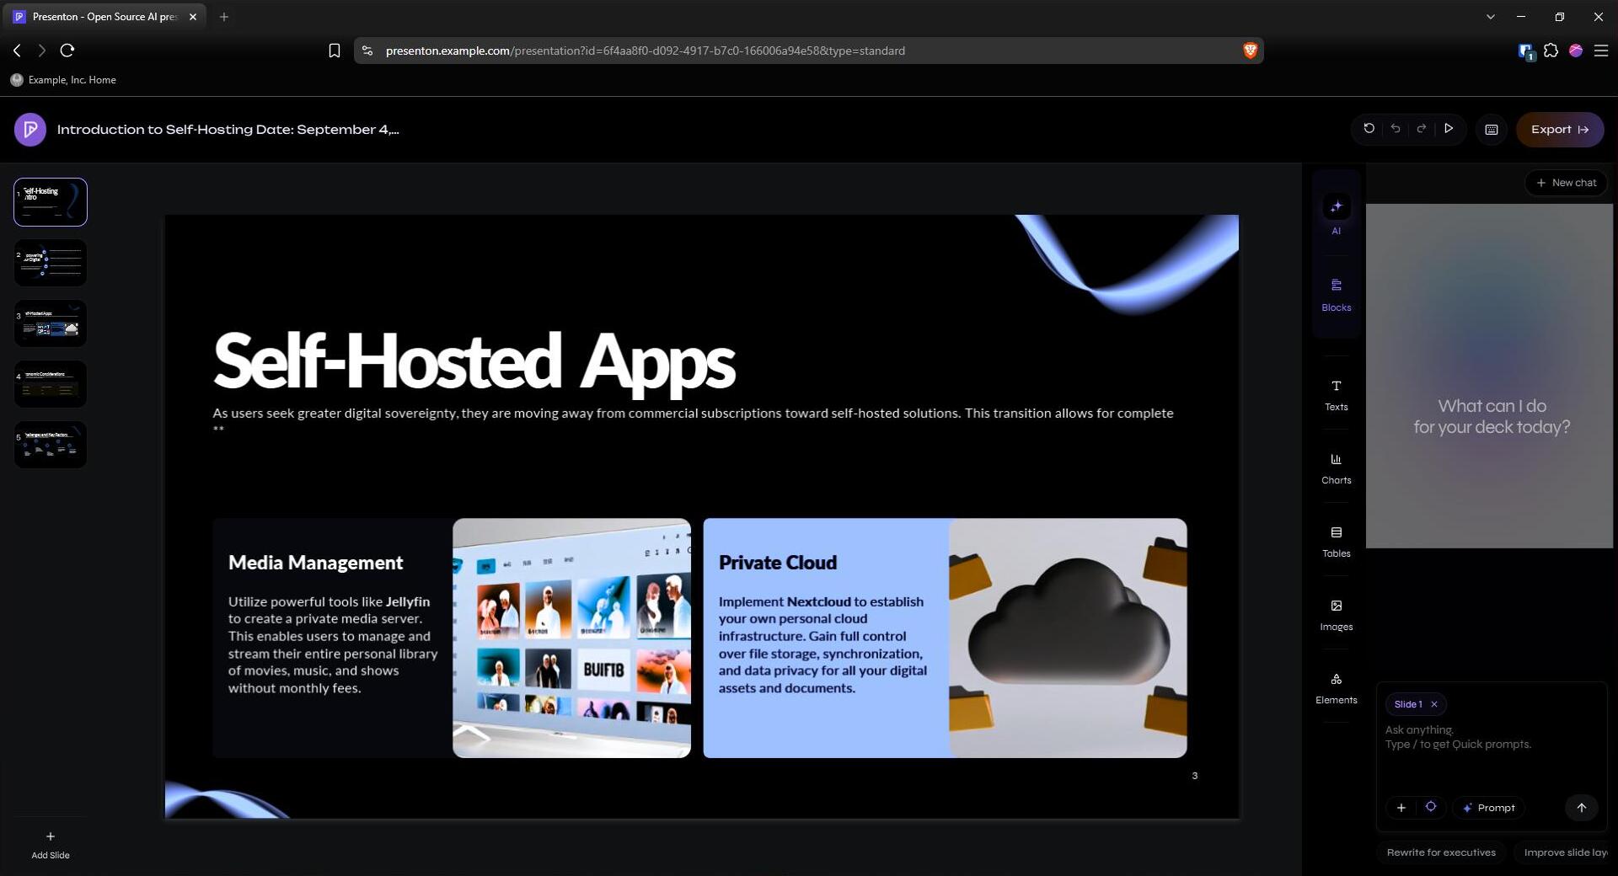Click the slide page number 3
1618x876 pixels.
pyautogui.click(x=1194, y=776)
